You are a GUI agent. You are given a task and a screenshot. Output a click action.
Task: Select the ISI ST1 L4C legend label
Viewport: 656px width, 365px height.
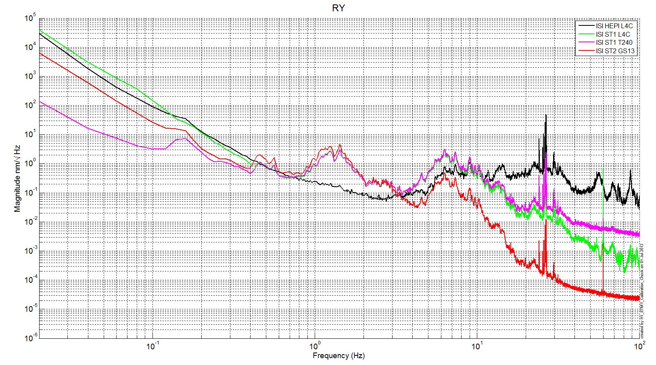point(612,34)
